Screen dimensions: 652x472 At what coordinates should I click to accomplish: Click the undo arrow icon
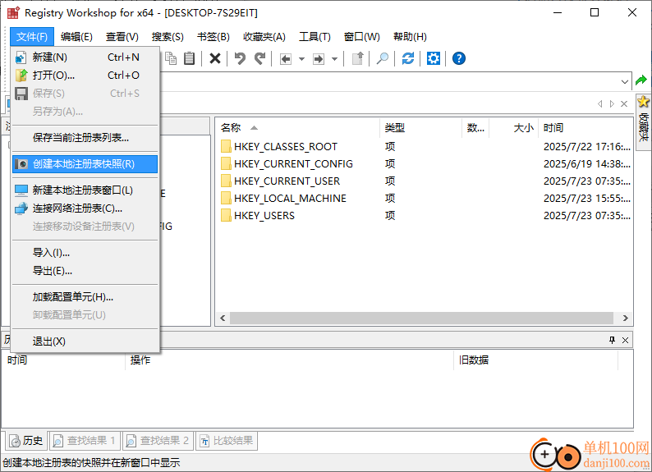[x=240, y=58]
